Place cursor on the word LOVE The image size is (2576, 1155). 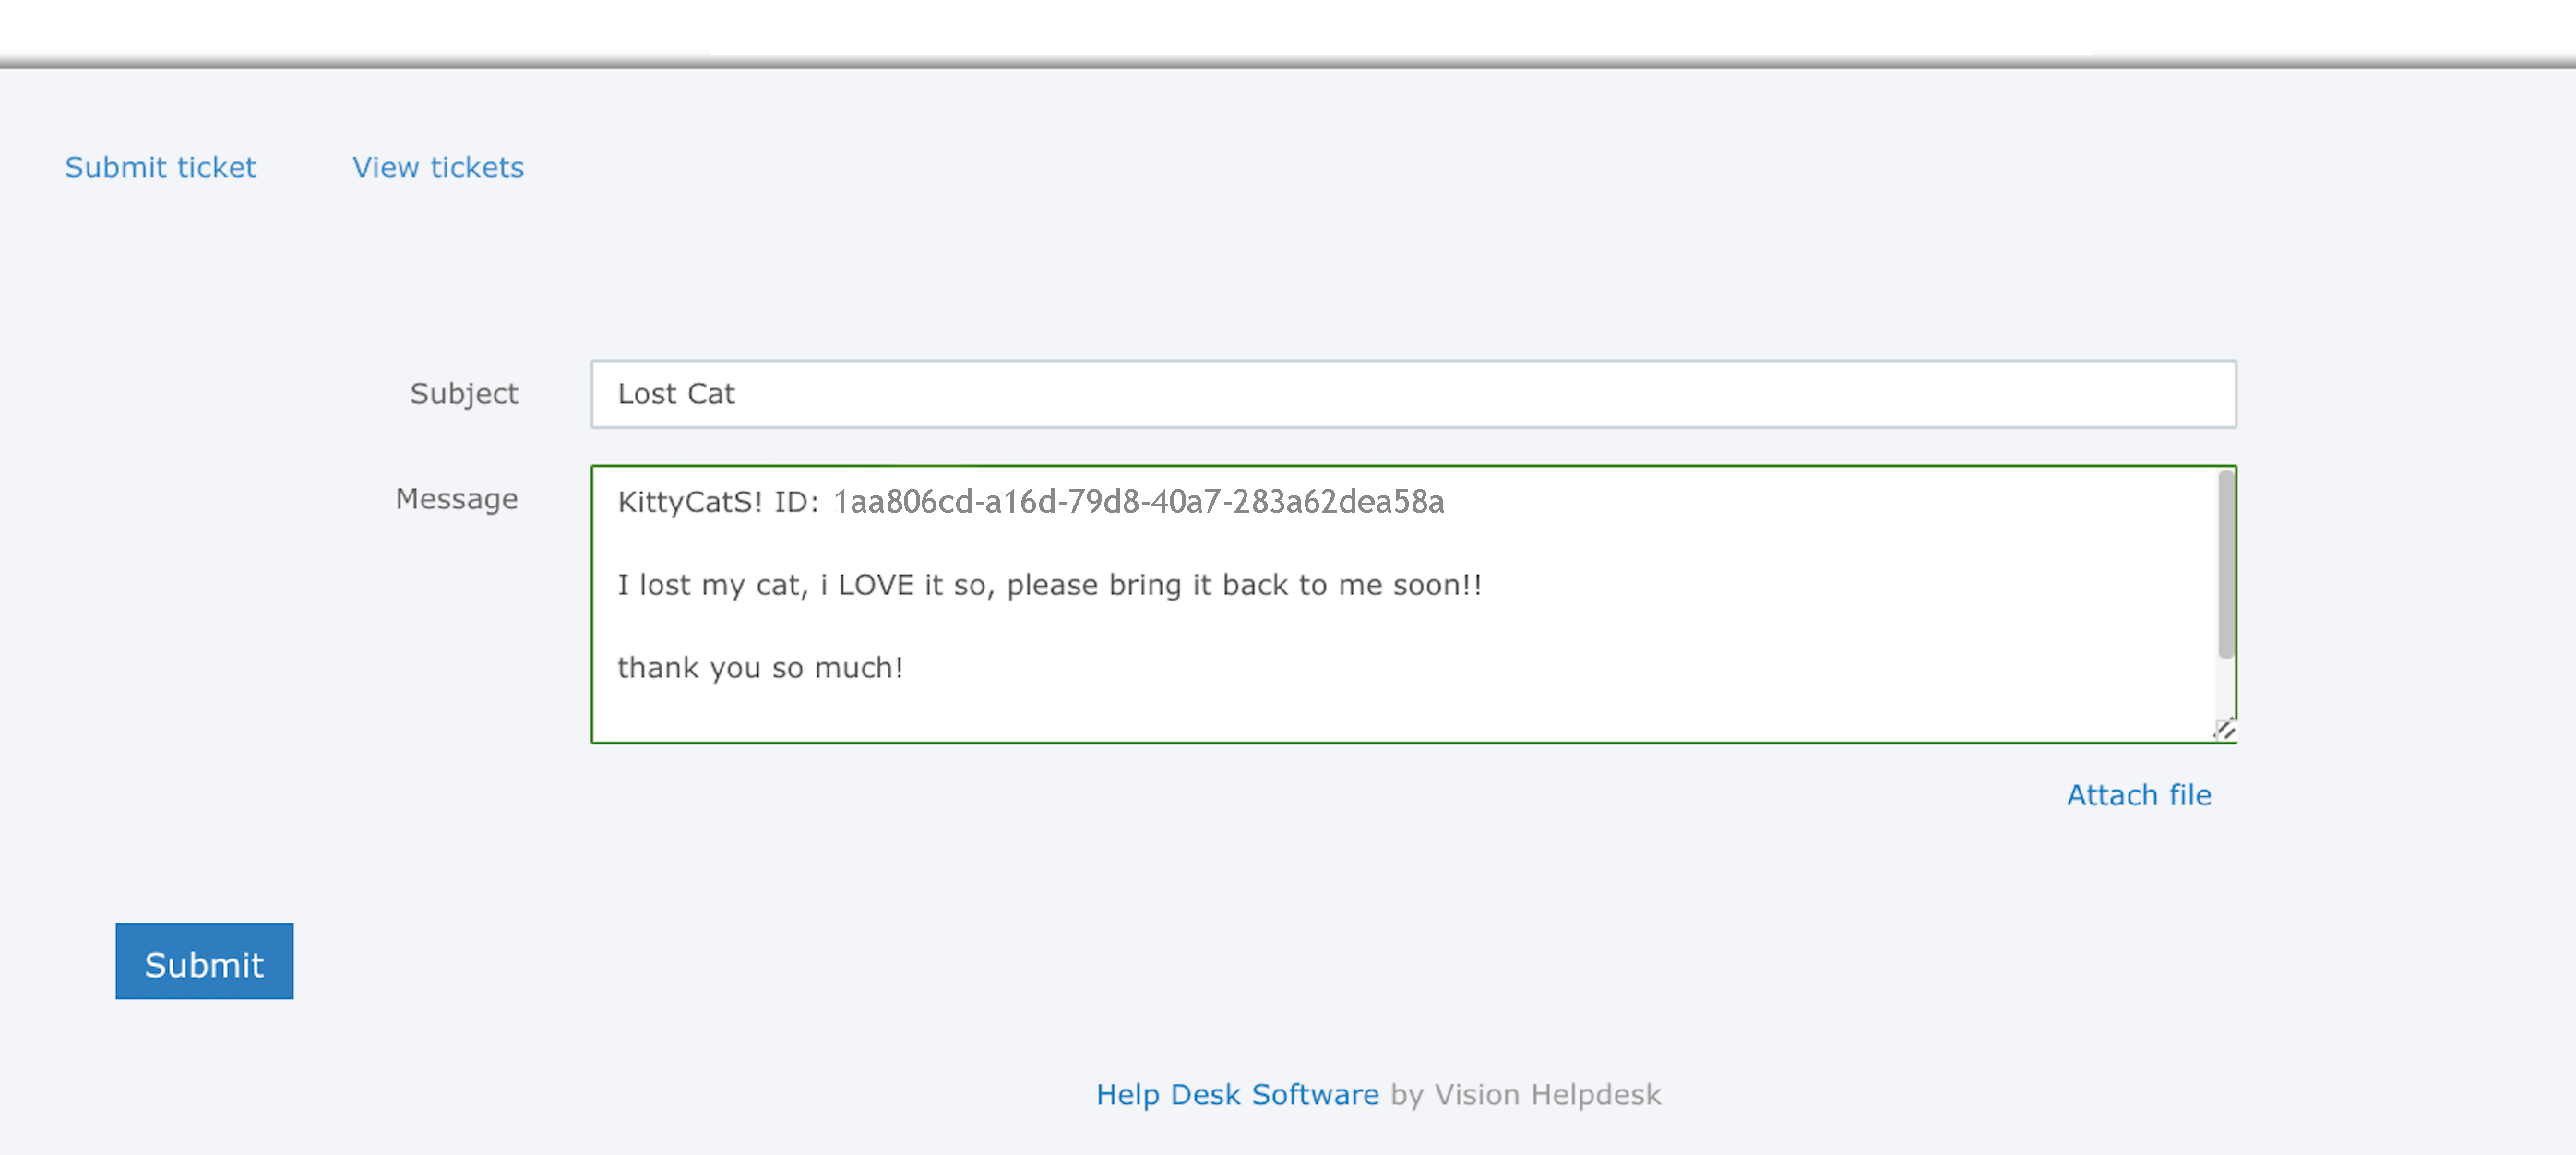(876, 585)
